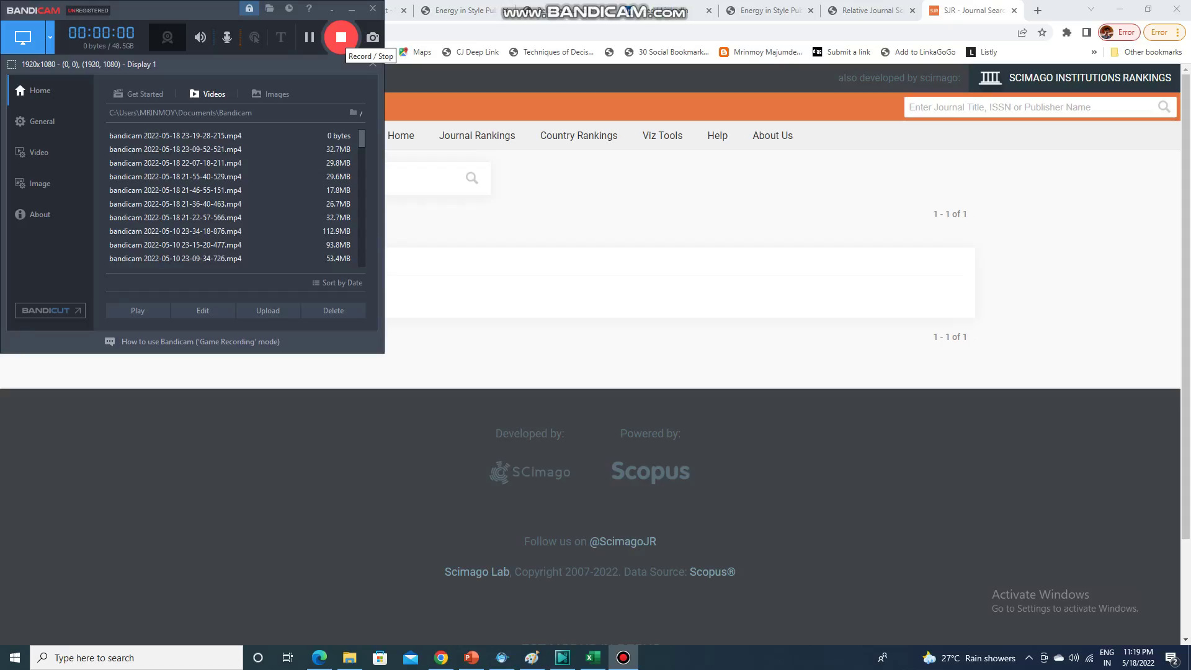
Task: Toggle speaker sound recording icon
Action: pos(200,37)
